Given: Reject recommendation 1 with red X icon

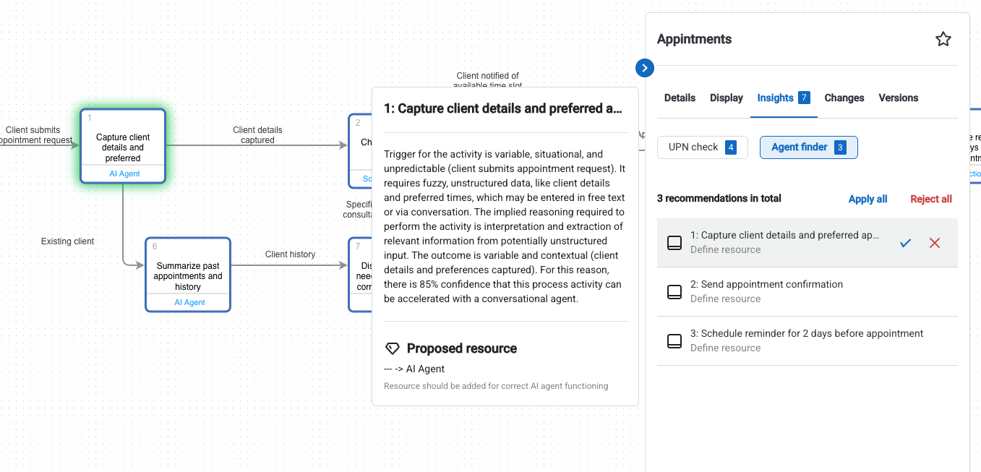Looking at the screenshot, I should (935, 243).
